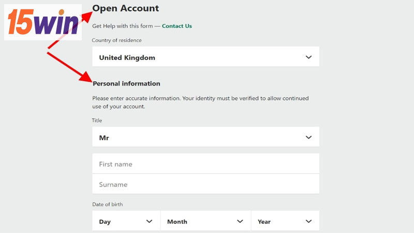Image resolution: width=414 pixels, height=233 pixels.
Task: Click the 15win logo
Action: (42, 22)
